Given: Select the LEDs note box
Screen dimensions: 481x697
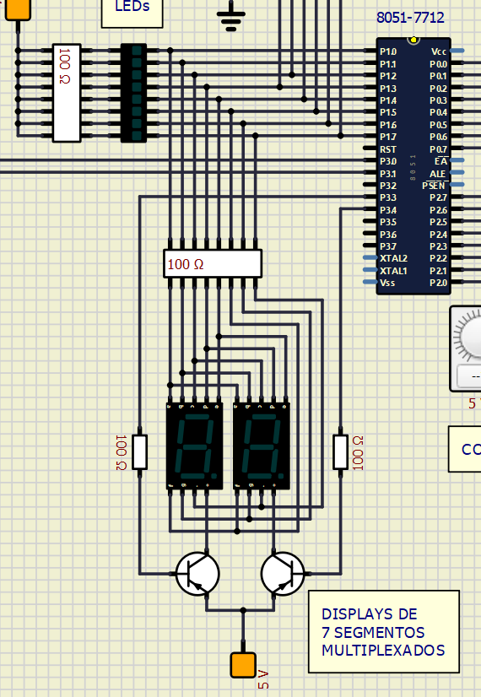Looking at the screenshot, I should click(x=132, y=14).
